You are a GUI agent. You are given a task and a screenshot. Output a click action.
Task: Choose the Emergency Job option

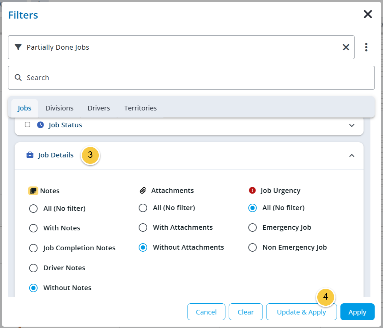tap(252, 227)
